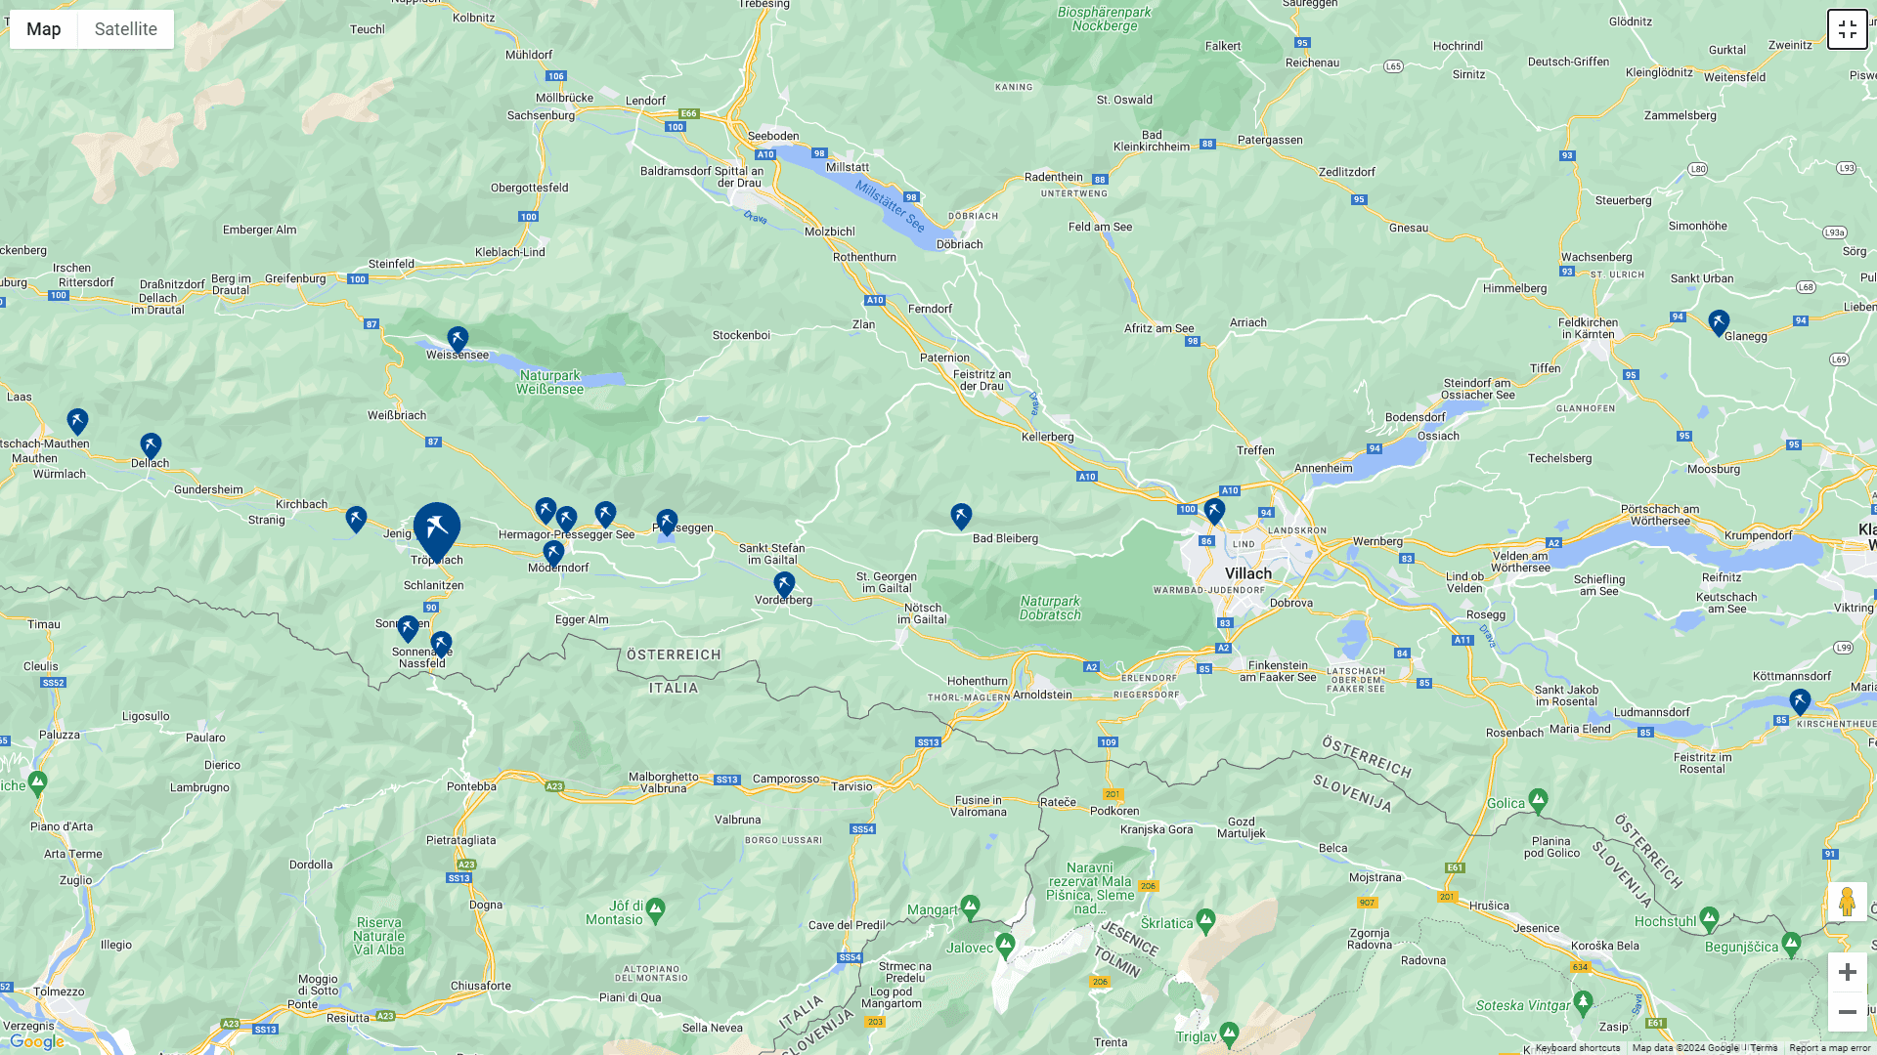Open the Terms link

1764,1048
